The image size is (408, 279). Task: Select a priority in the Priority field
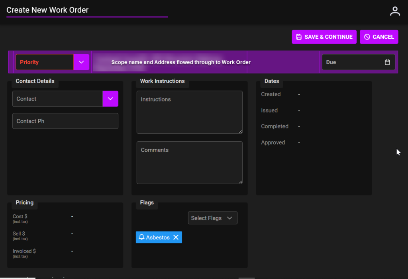click(44, 62)
